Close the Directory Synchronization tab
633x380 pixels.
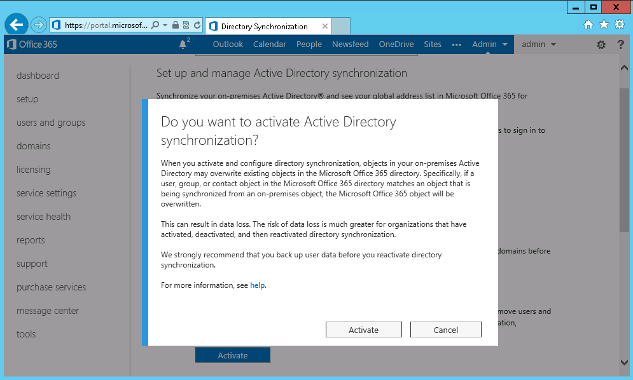tap(325, 26)
